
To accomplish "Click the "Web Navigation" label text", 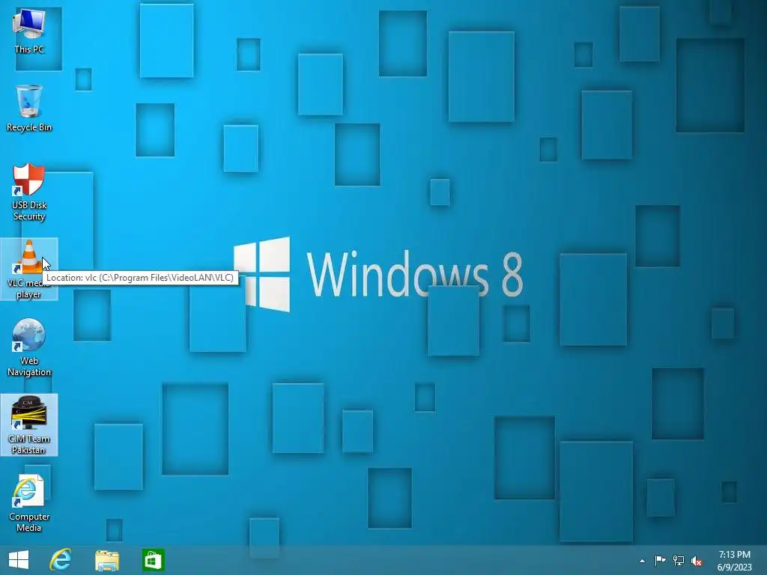I will (x=29, y=366).
